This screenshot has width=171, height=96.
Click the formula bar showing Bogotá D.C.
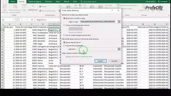[48, 20]
